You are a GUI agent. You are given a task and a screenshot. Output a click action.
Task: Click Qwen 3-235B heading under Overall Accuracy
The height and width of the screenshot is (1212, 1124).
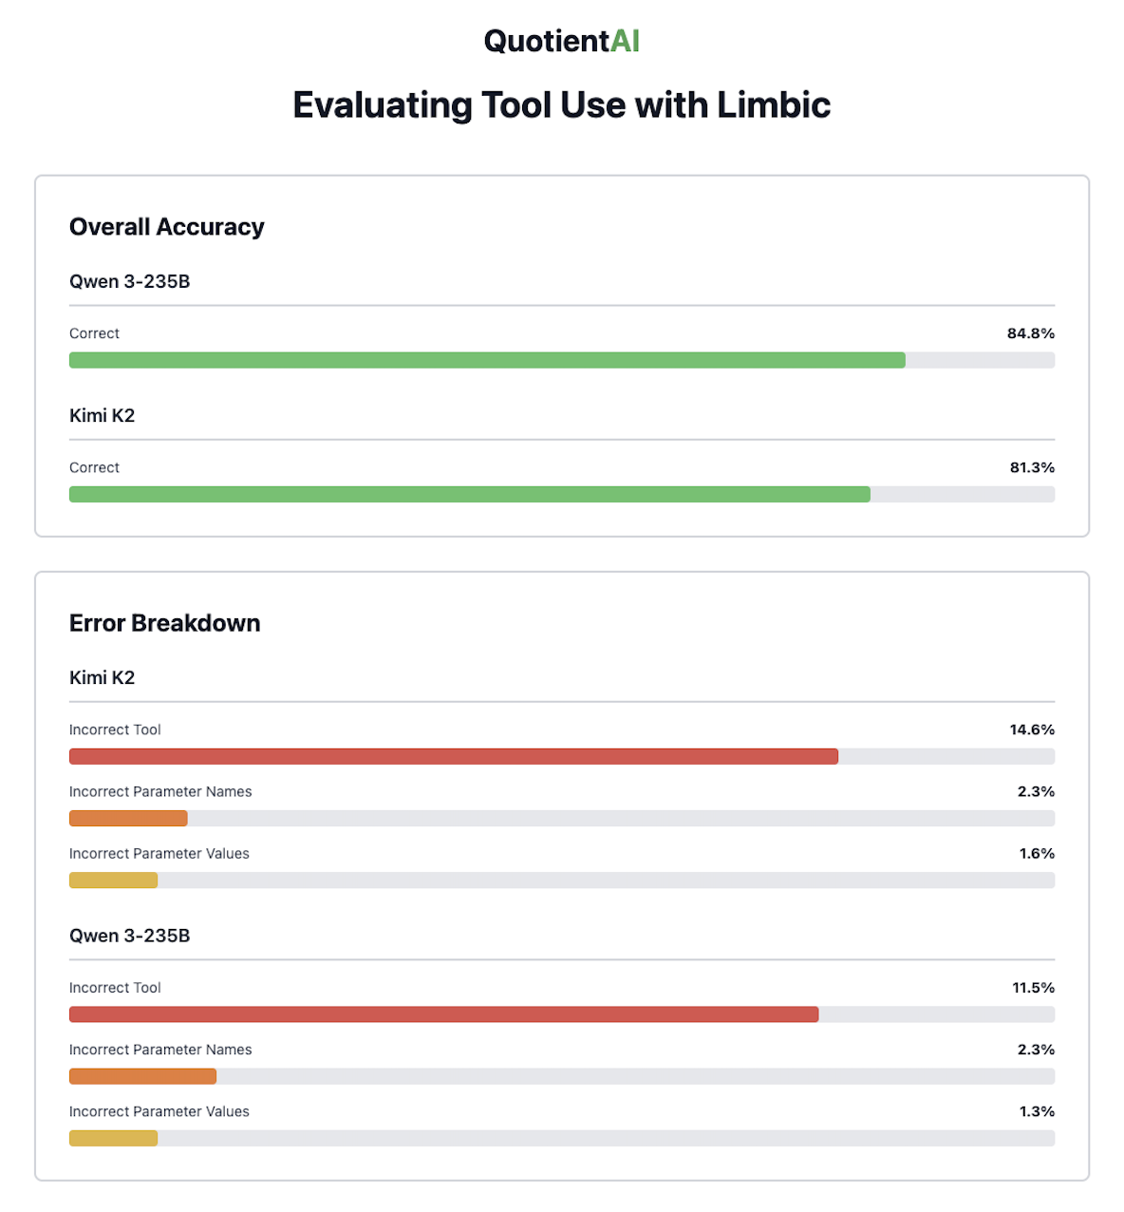[x=130, y=281]
